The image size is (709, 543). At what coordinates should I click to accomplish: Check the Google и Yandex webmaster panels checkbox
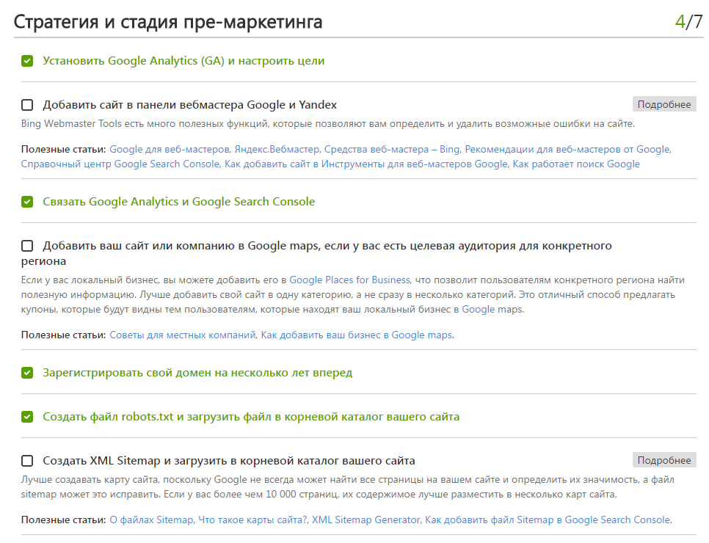(x=27, y=105)
